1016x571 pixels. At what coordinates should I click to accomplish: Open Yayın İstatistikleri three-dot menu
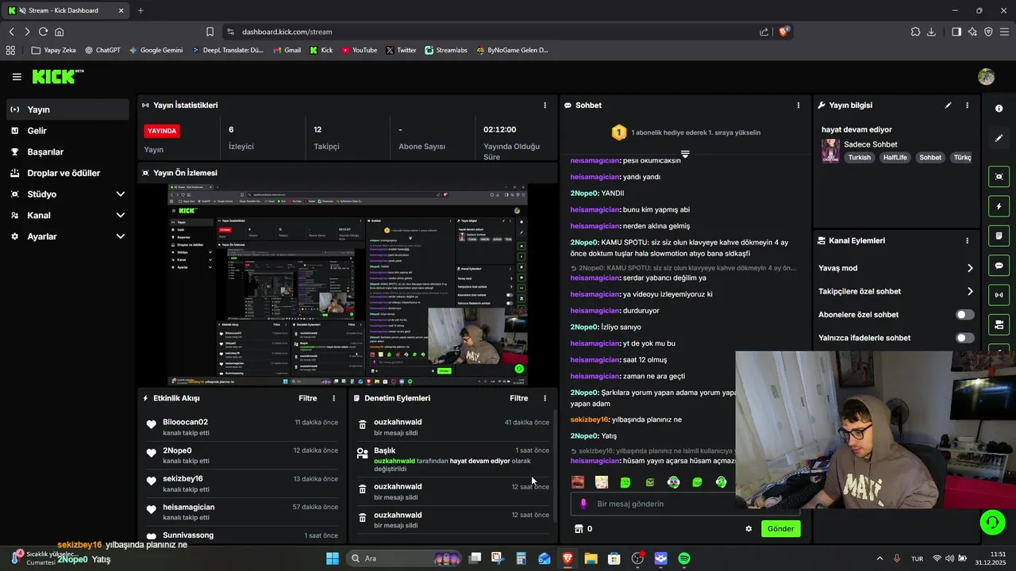[545, 105]
